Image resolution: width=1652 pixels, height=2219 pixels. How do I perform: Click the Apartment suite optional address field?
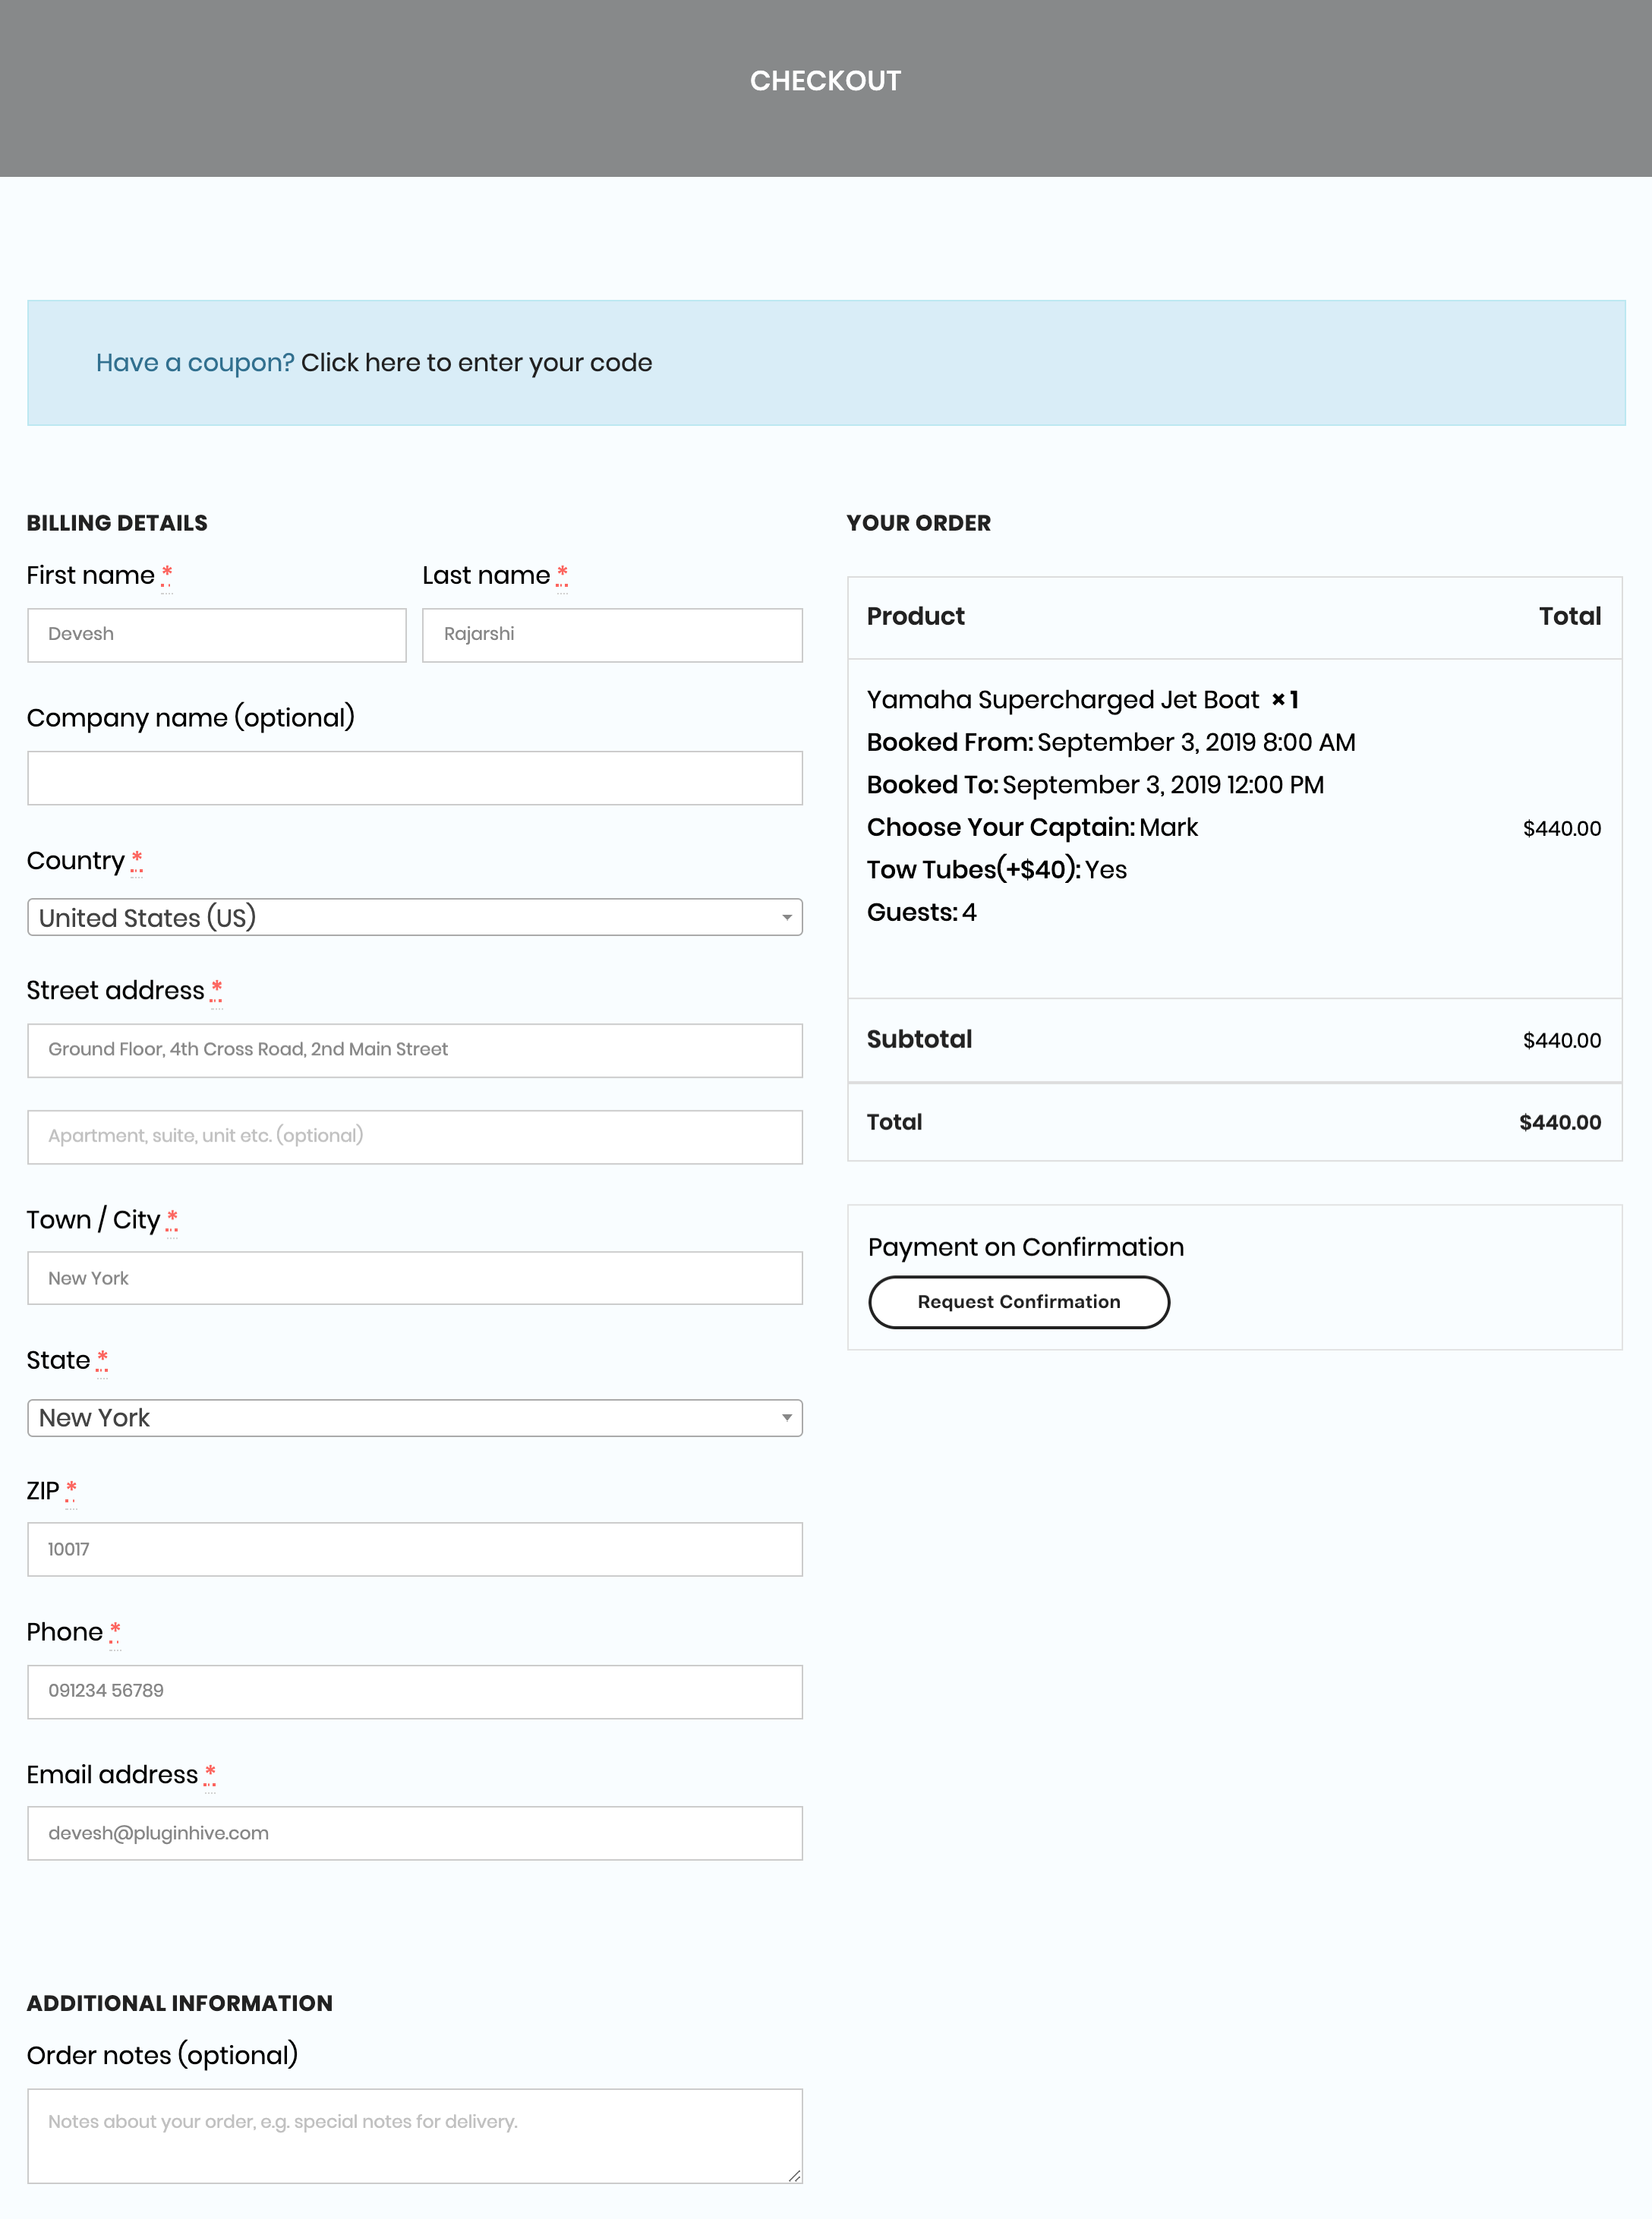tap(413, 1136)
